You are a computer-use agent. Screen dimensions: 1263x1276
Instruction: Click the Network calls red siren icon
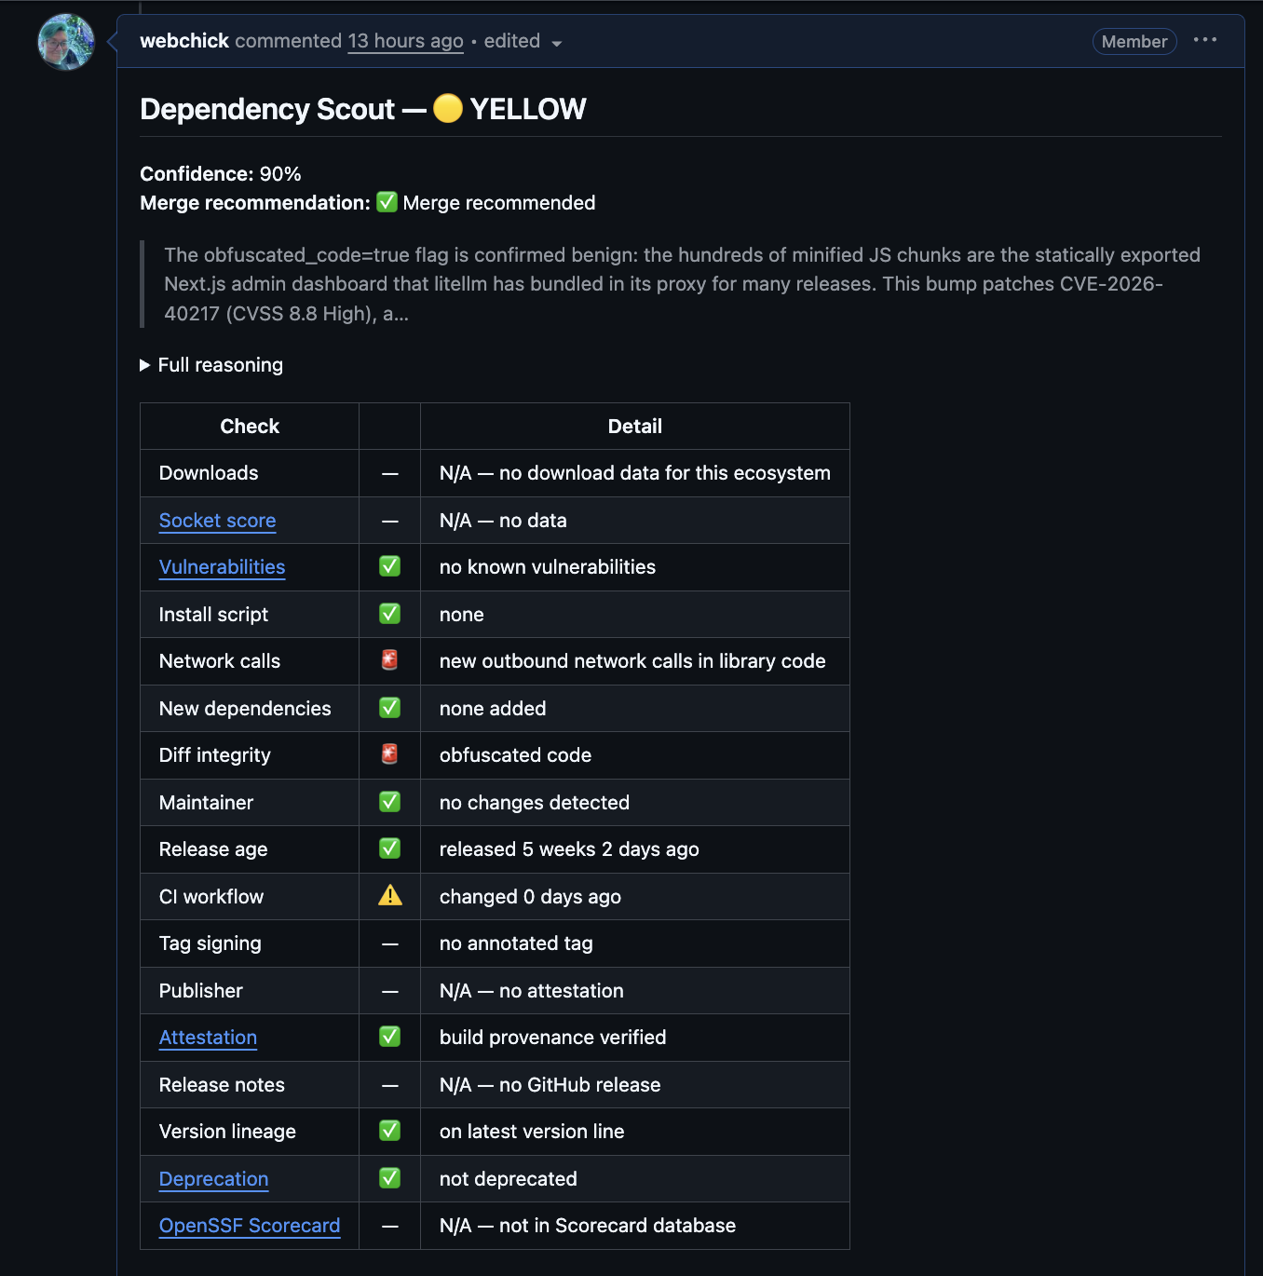pyautogui.click(x=390, y=660)
